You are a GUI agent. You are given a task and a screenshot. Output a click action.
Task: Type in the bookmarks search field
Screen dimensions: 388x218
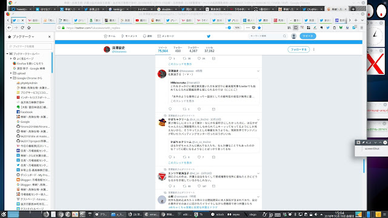pos(30,46)
